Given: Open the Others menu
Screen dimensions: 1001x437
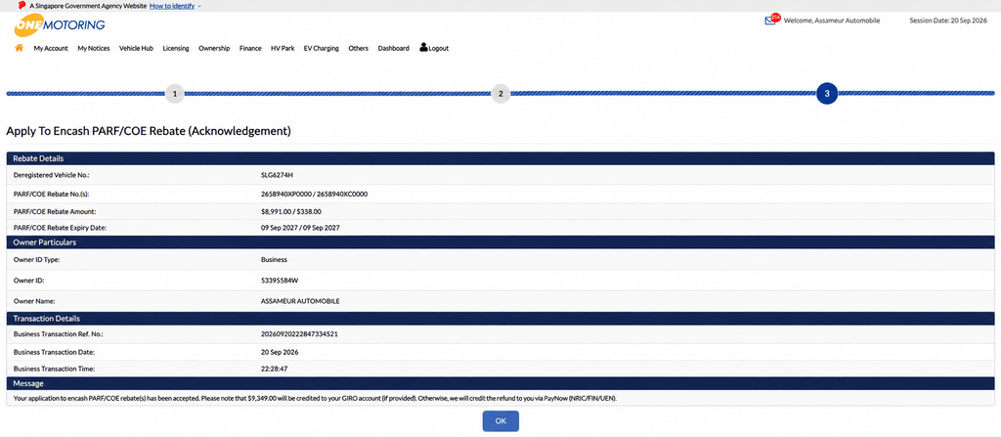Looking at the screenshot, I should pos(358,48).
